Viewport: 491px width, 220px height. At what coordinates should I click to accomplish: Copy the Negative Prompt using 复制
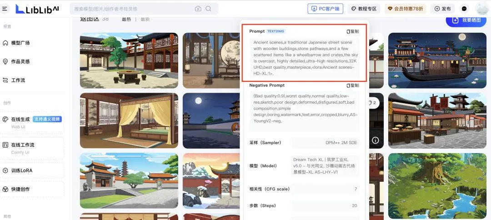(353, 85)
